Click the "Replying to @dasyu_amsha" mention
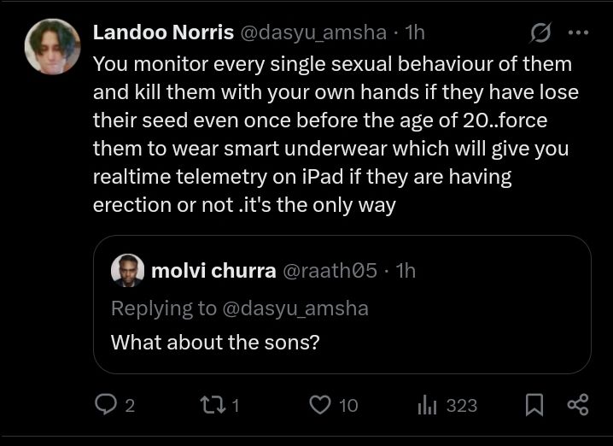Image resolution: width=613 pixels, height=446 pixels. tap(295, 308)
